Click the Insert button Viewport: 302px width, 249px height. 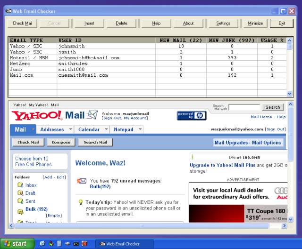89,23
